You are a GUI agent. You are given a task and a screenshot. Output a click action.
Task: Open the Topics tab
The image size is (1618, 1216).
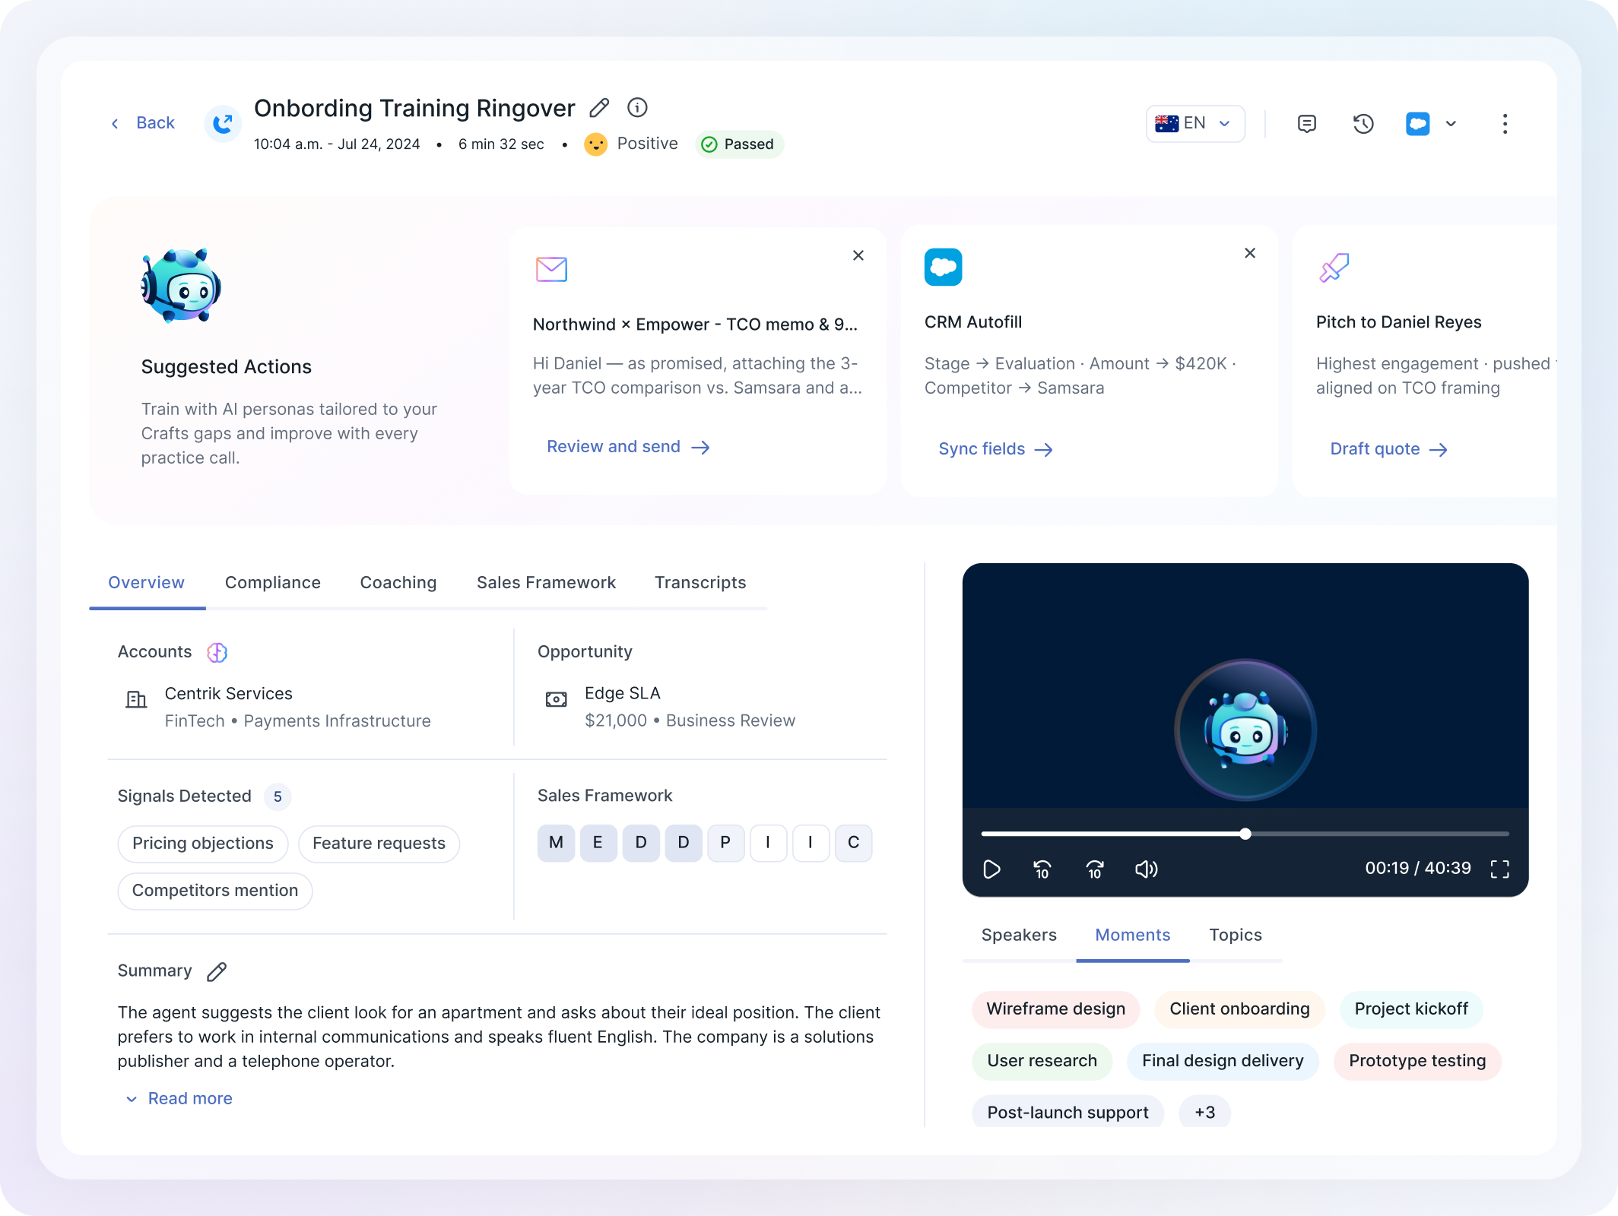click(1236, 936)
